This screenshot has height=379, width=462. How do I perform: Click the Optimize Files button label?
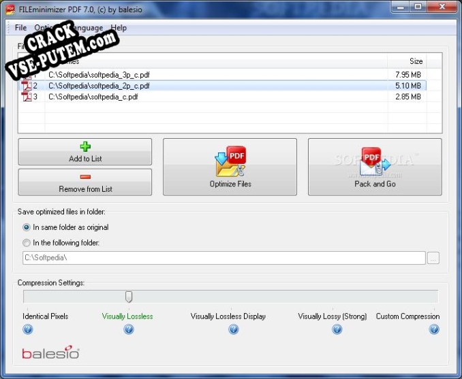230,184
